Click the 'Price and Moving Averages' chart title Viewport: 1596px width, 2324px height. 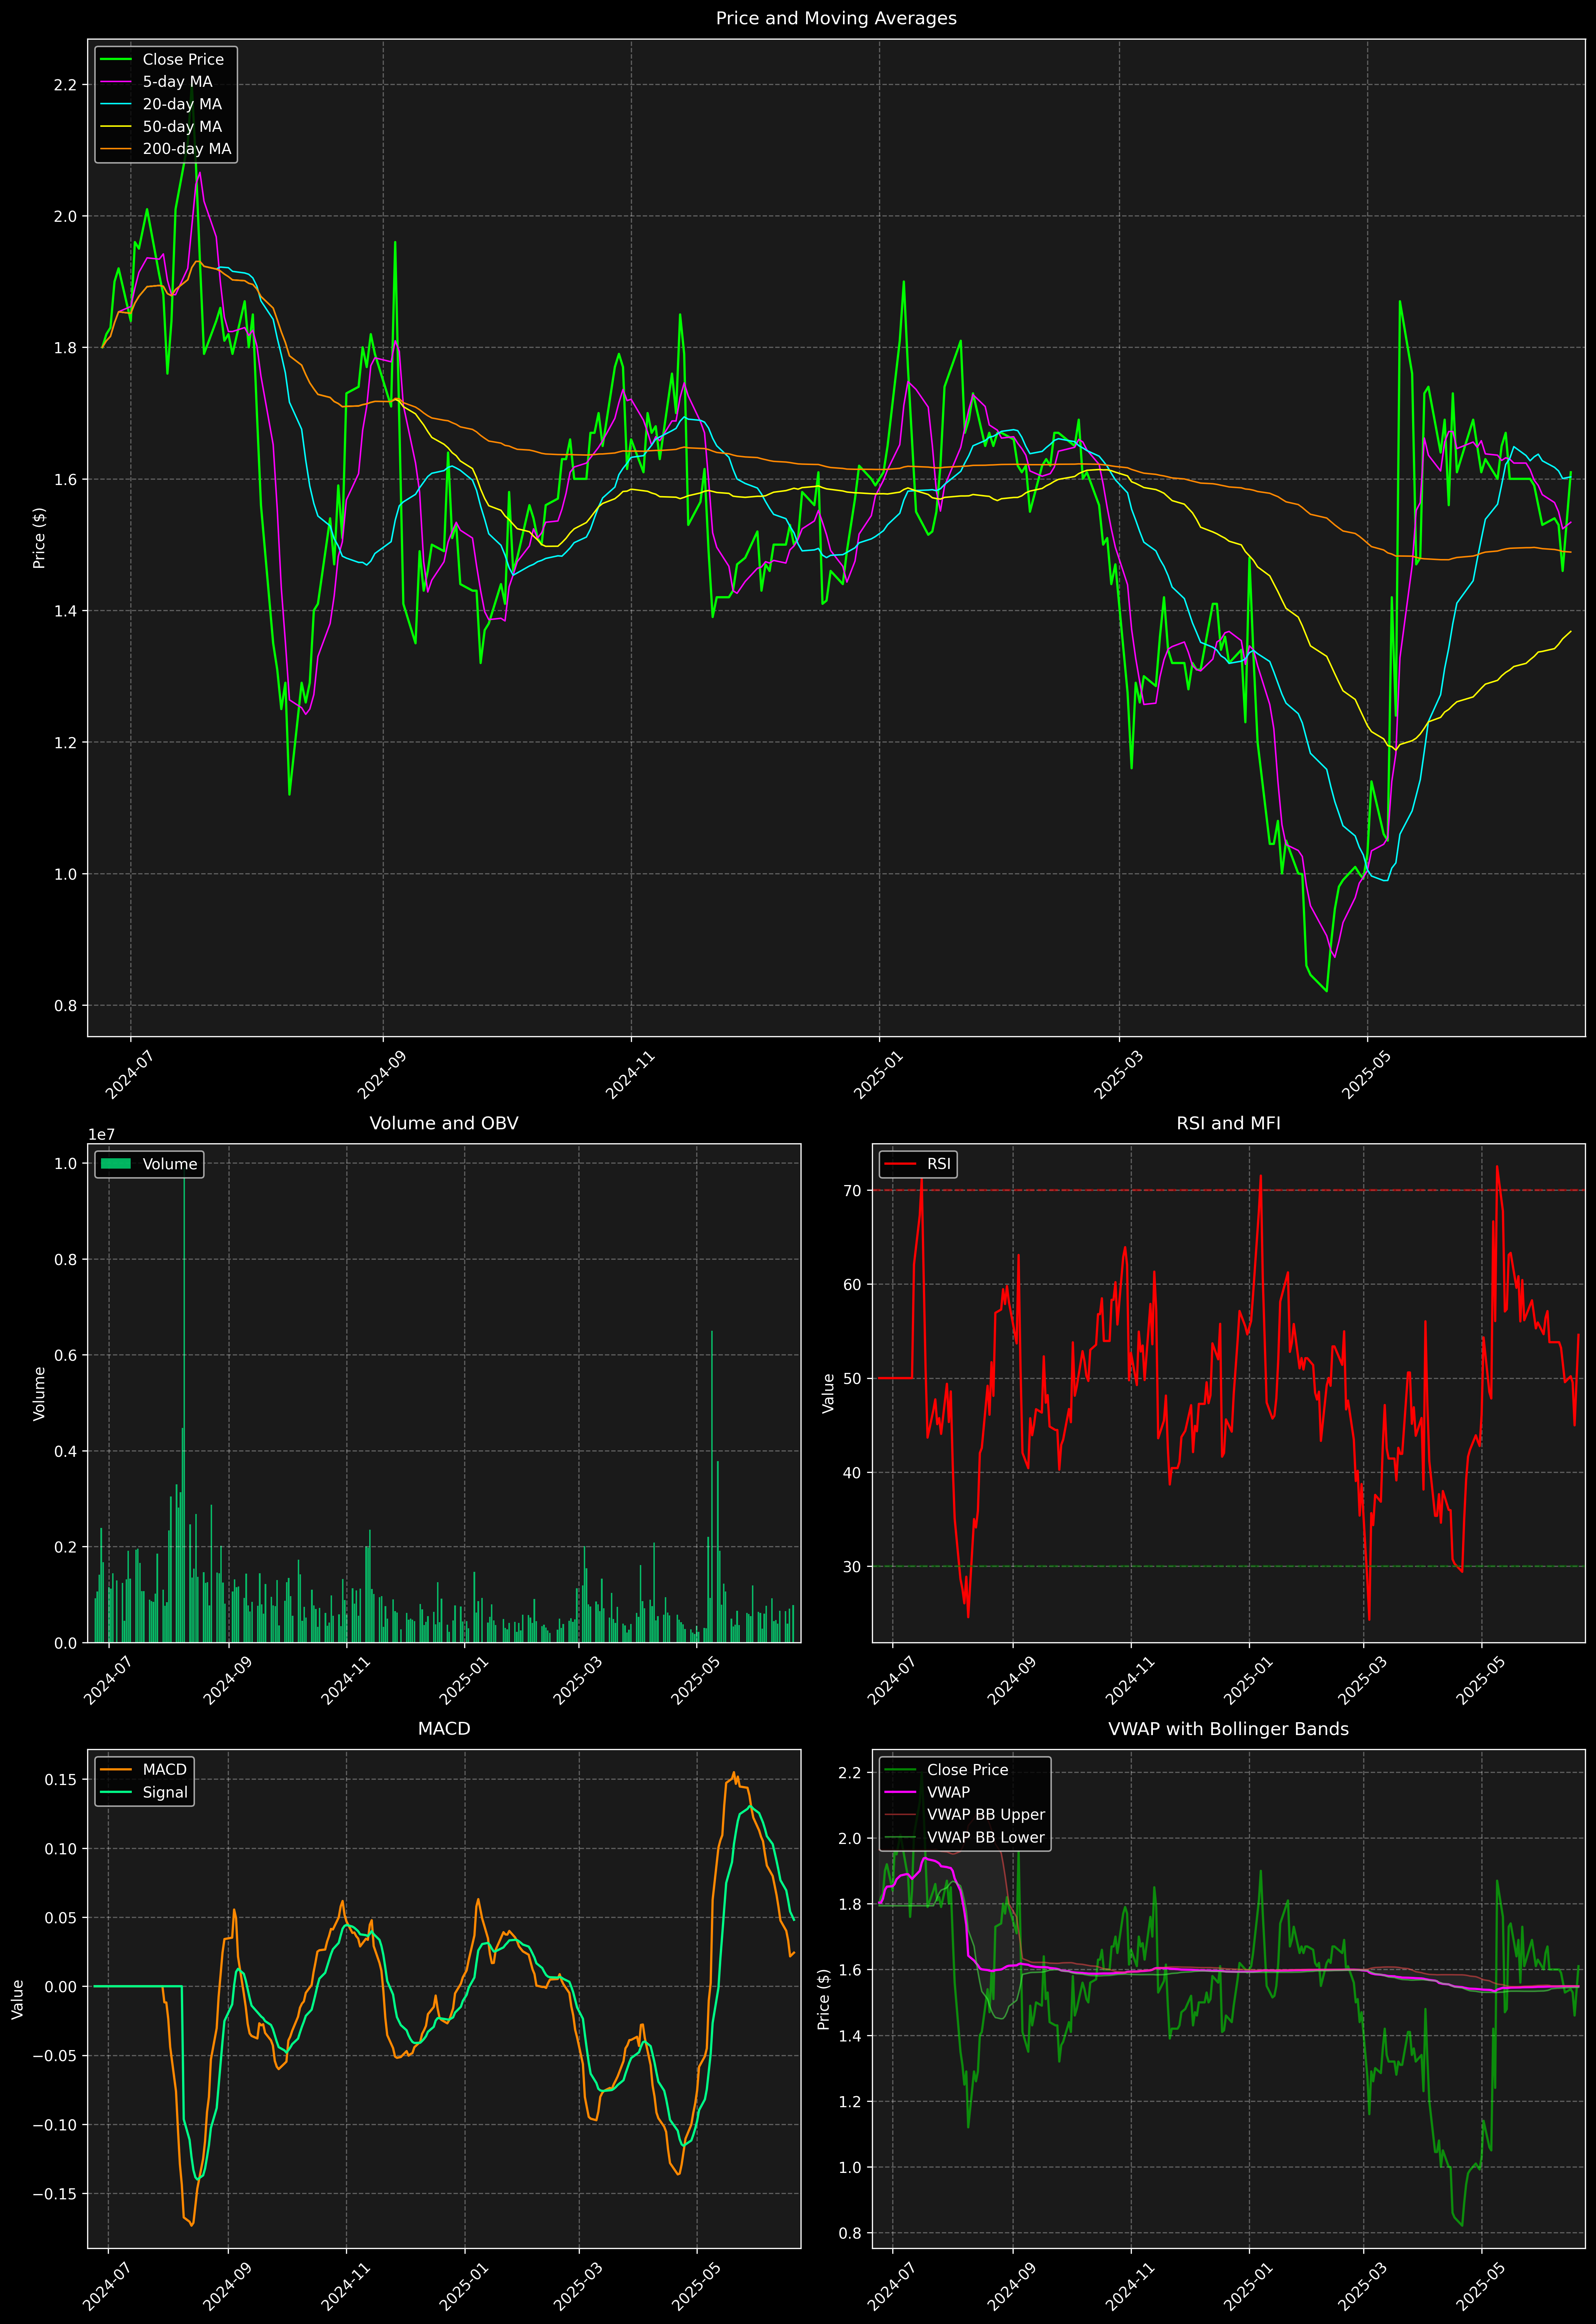836,18
